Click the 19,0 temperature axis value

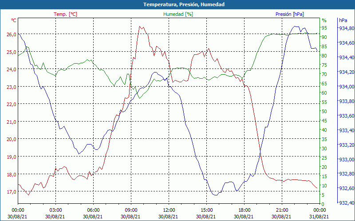click(x=12, y=157)
